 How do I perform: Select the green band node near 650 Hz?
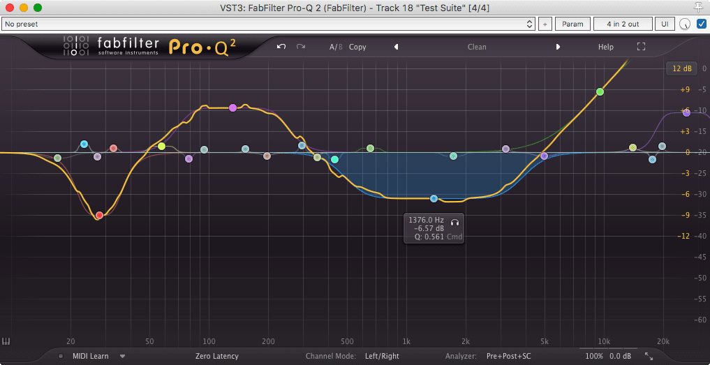(371, 148)
